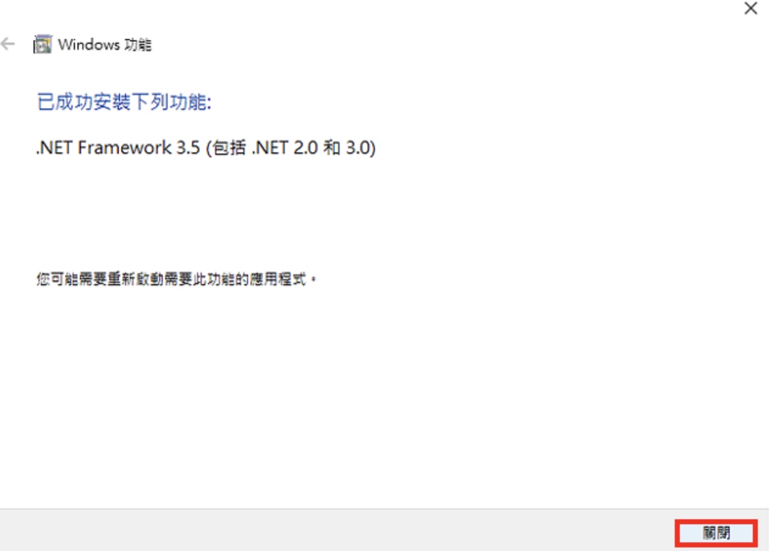Click the 3.5 version number text
This screenshot has width=773, height=551.
(x=188, y=148)
